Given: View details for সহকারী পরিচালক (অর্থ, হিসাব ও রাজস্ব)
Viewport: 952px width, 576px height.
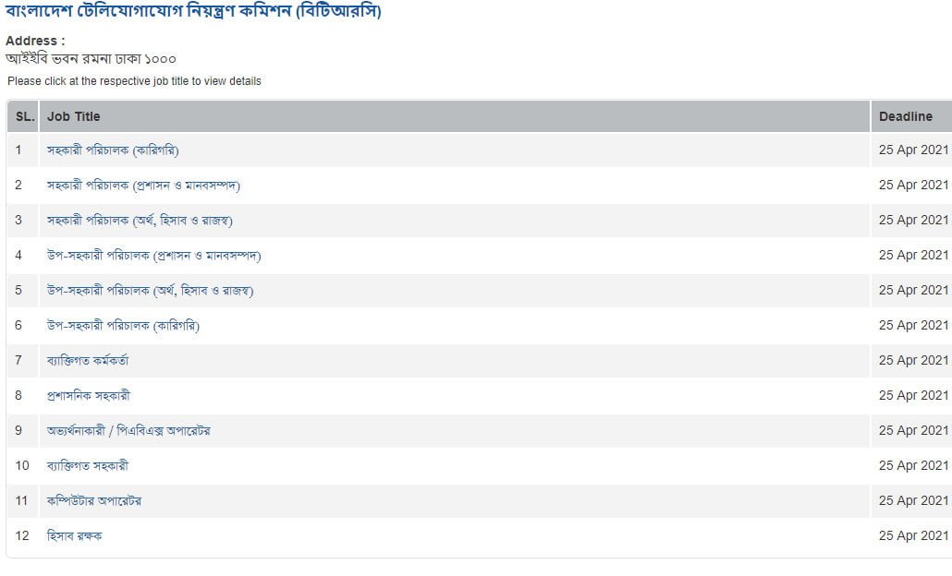Looking at the screenshot, I should (140, 220).
